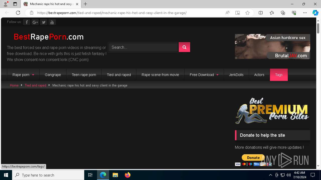Click the site logo in header

(x=49, y=37)
